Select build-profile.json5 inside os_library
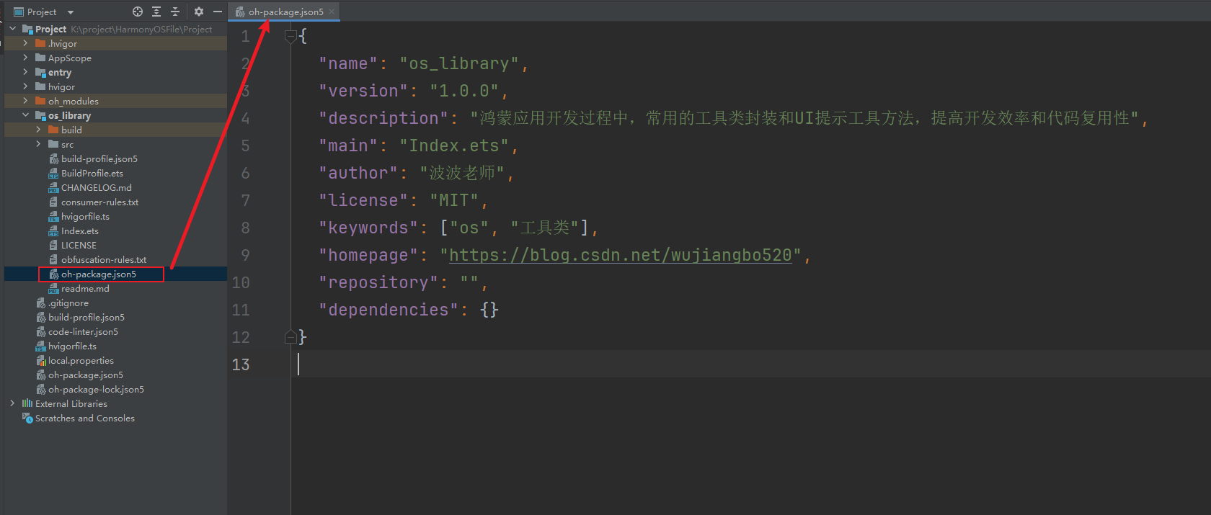 99,158
